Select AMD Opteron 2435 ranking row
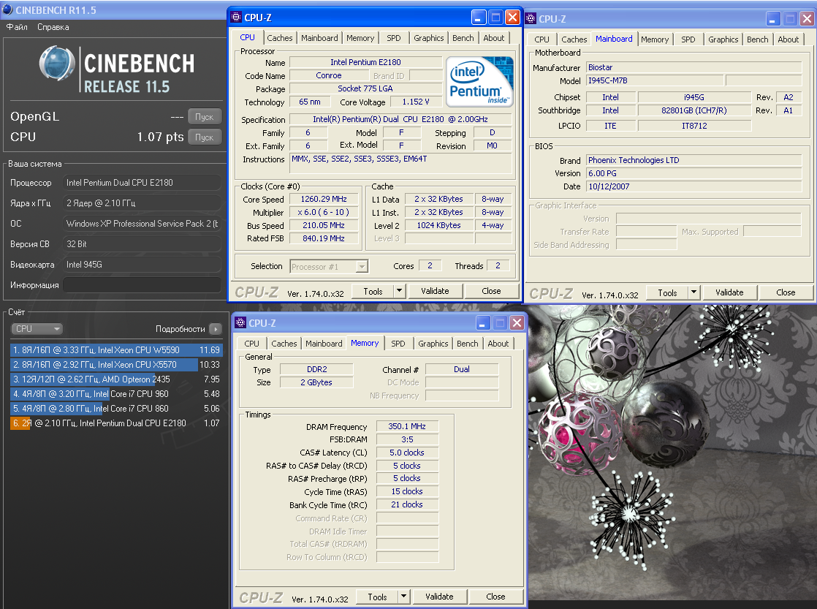Screen dimensions: 817x609 (116, 379)
